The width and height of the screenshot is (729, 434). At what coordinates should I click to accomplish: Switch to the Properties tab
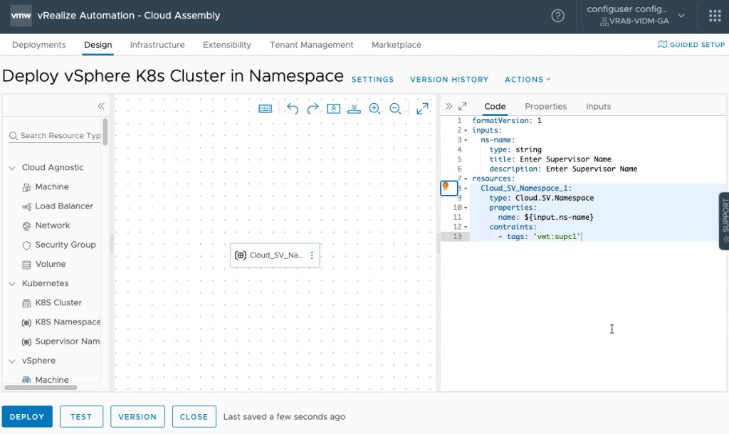(545, 106)
